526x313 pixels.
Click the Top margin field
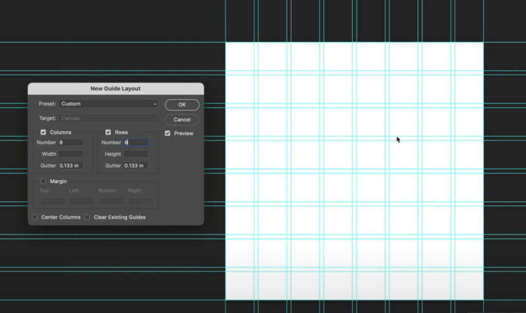(51, 200)
